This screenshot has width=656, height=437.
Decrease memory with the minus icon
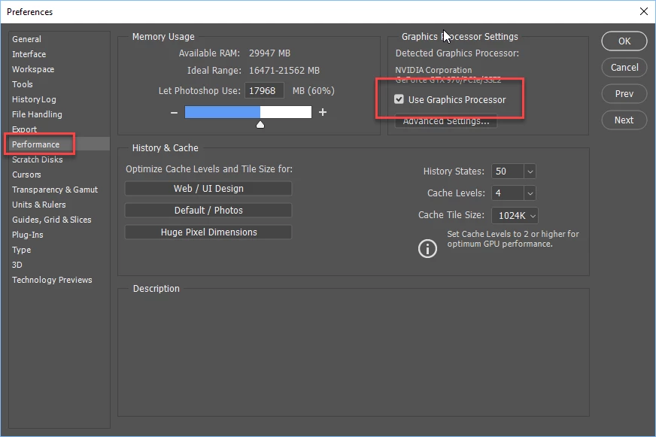[x=174, y=113]
